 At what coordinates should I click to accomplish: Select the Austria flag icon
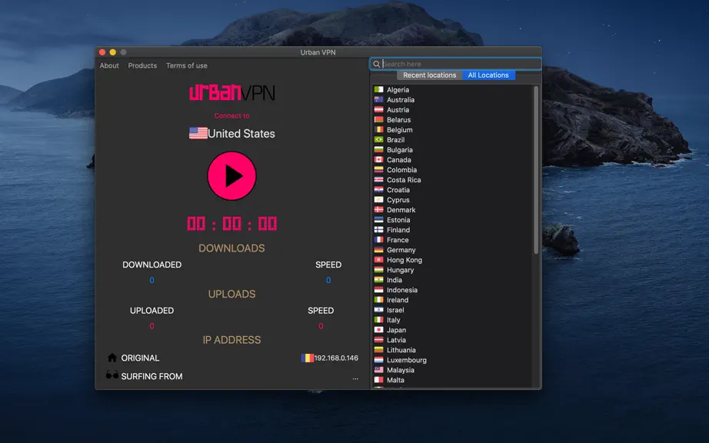click(x=378, y=109)
